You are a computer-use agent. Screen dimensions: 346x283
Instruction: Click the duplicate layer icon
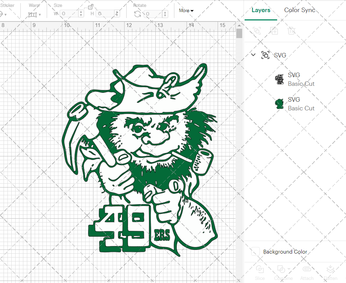click(274, 31)
